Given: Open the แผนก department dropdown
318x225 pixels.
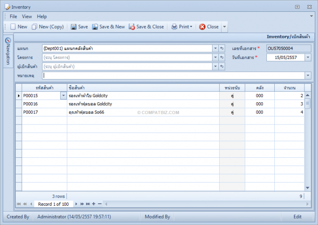Looking at the screenshot, I should [x=215, y=48].
